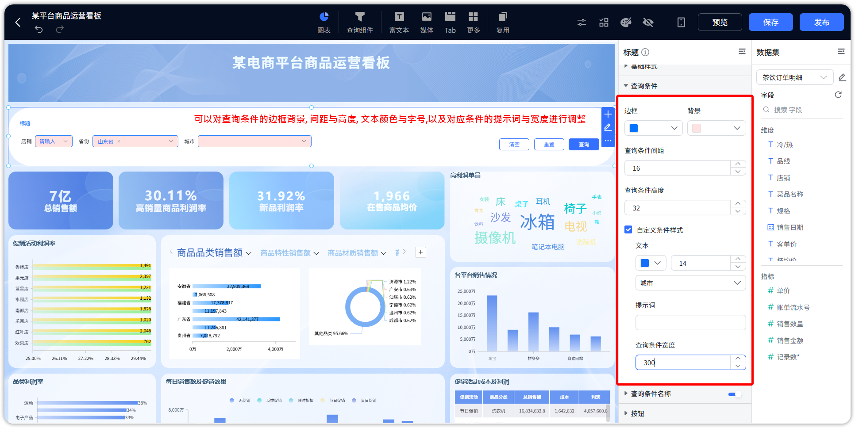Click the 提示词 input field
The height and width of the screenshot is (428, 855).
click(x=690, y=323)
